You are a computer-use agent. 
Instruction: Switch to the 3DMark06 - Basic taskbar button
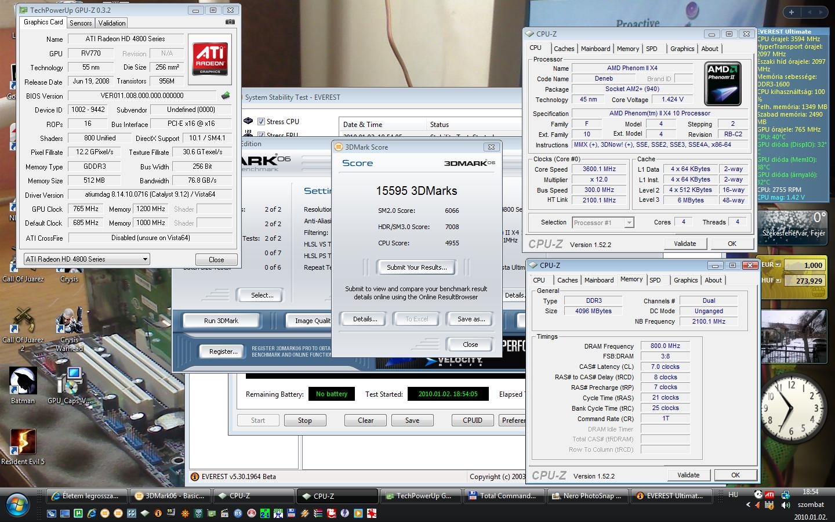point(171,496)
